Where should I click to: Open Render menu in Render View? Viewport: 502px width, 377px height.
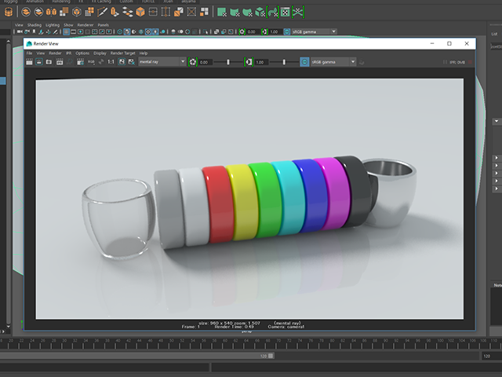click(55, 53)
